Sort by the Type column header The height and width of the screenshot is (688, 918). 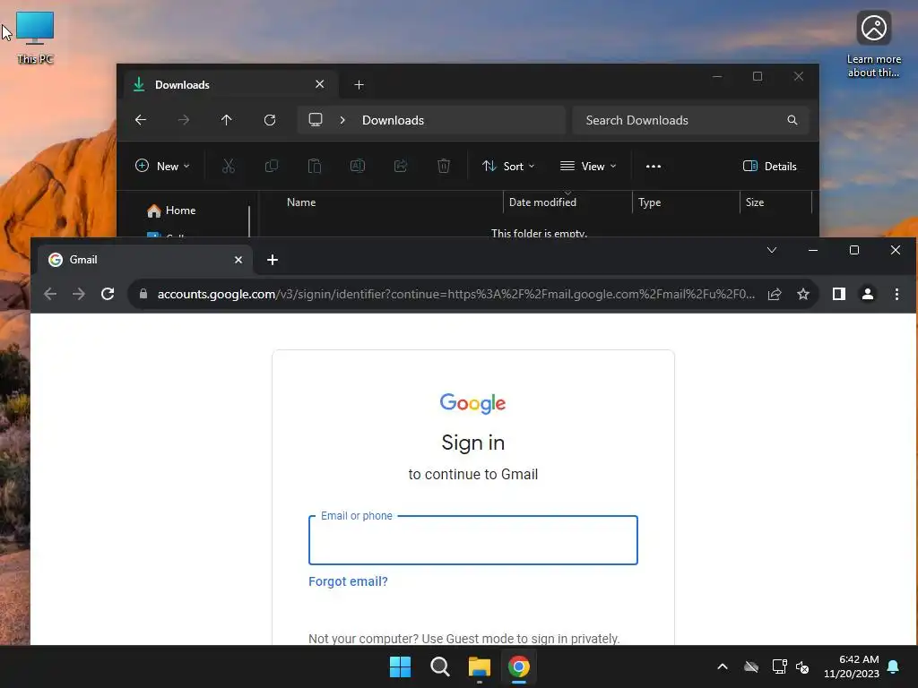[x=649, y=202]
